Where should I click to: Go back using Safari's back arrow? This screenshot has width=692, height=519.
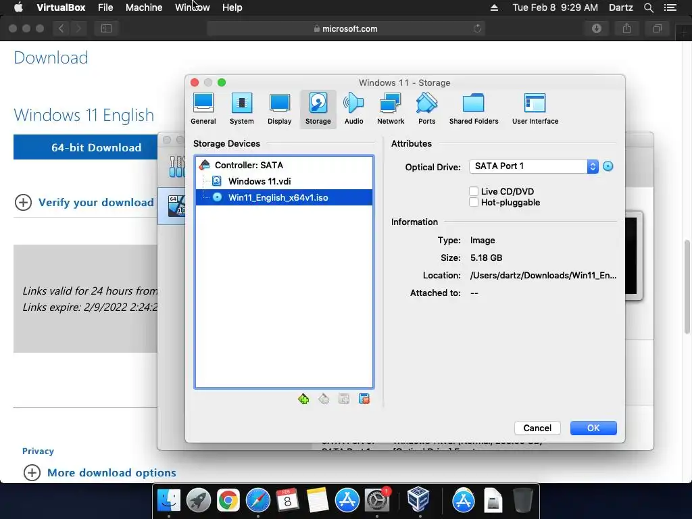coord(61,28)
